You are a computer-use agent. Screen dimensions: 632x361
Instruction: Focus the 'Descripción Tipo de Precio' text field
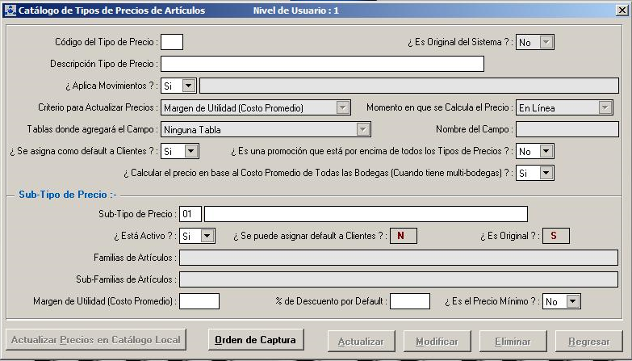click(x=322, y=64)
